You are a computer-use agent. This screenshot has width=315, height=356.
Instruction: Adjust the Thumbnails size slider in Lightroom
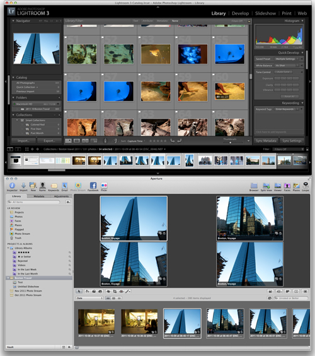[x=230, y=143]
